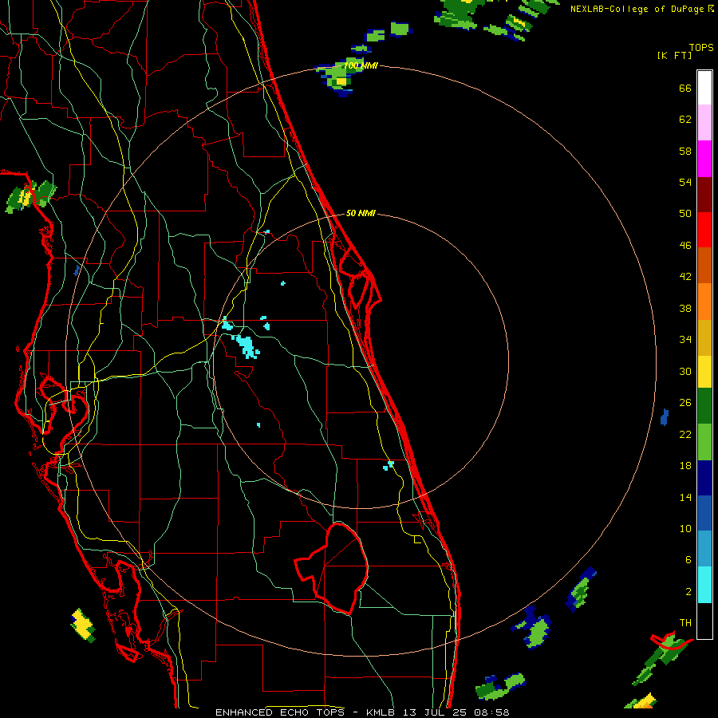This screenshot has height=718, width=718.
Task: Click the yellow-cored echo beside 100 NMI label
Action: (339, 77)
